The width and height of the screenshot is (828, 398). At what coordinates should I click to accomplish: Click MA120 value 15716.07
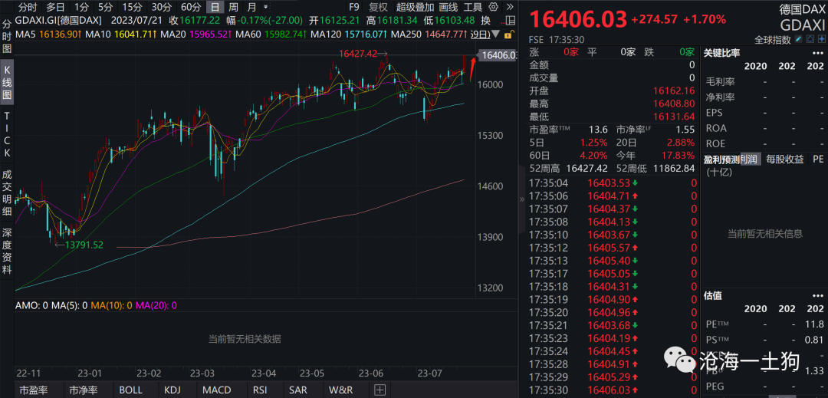[366, 35]
